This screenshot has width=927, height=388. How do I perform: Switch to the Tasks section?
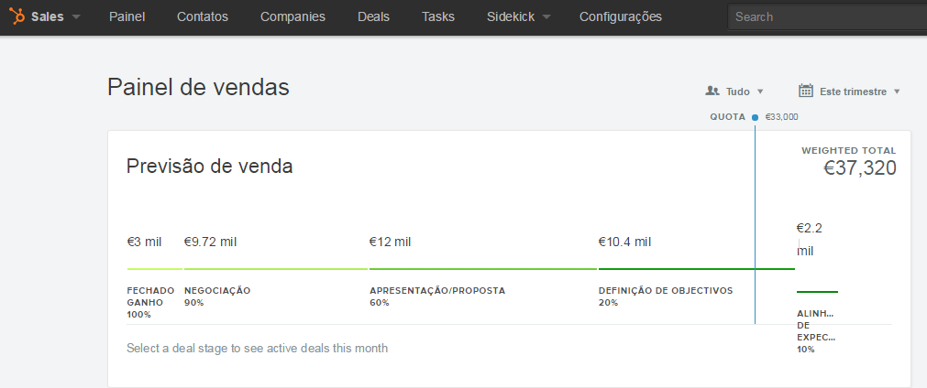438,16
